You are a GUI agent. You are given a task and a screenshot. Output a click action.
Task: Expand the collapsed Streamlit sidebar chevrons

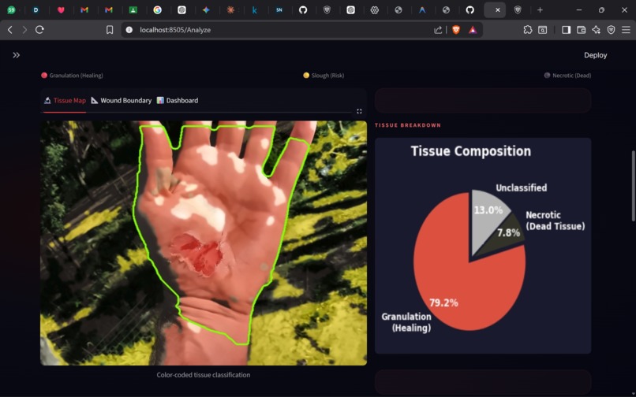[x=17, y=55]
